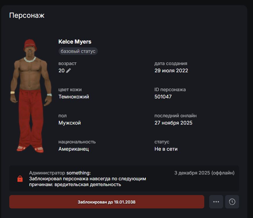Click the 'Не в сети' status value

click(166, 149)
